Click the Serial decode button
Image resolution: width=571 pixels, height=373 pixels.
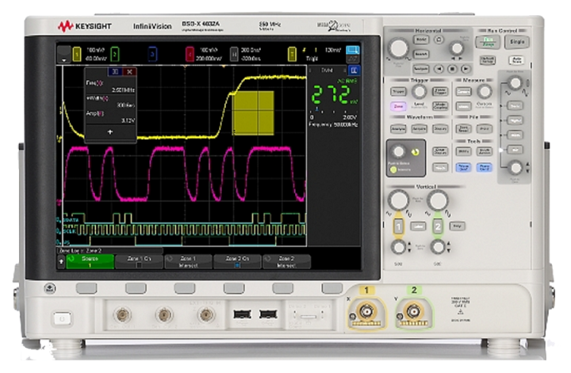point(515,106)
